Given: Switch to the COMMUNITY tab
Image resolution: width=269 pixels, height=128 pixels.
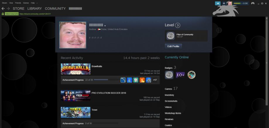Looking at the screenshot, I should coord(55,8).
